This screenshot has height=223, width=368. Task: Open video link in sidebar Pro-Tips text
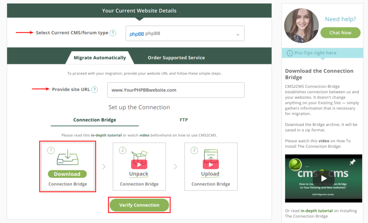(324, 141)
